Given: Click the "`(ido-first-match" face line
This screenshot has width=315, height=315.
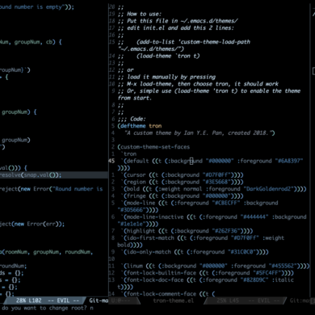Looking at the screenshot, I should [x=203, y=238].
